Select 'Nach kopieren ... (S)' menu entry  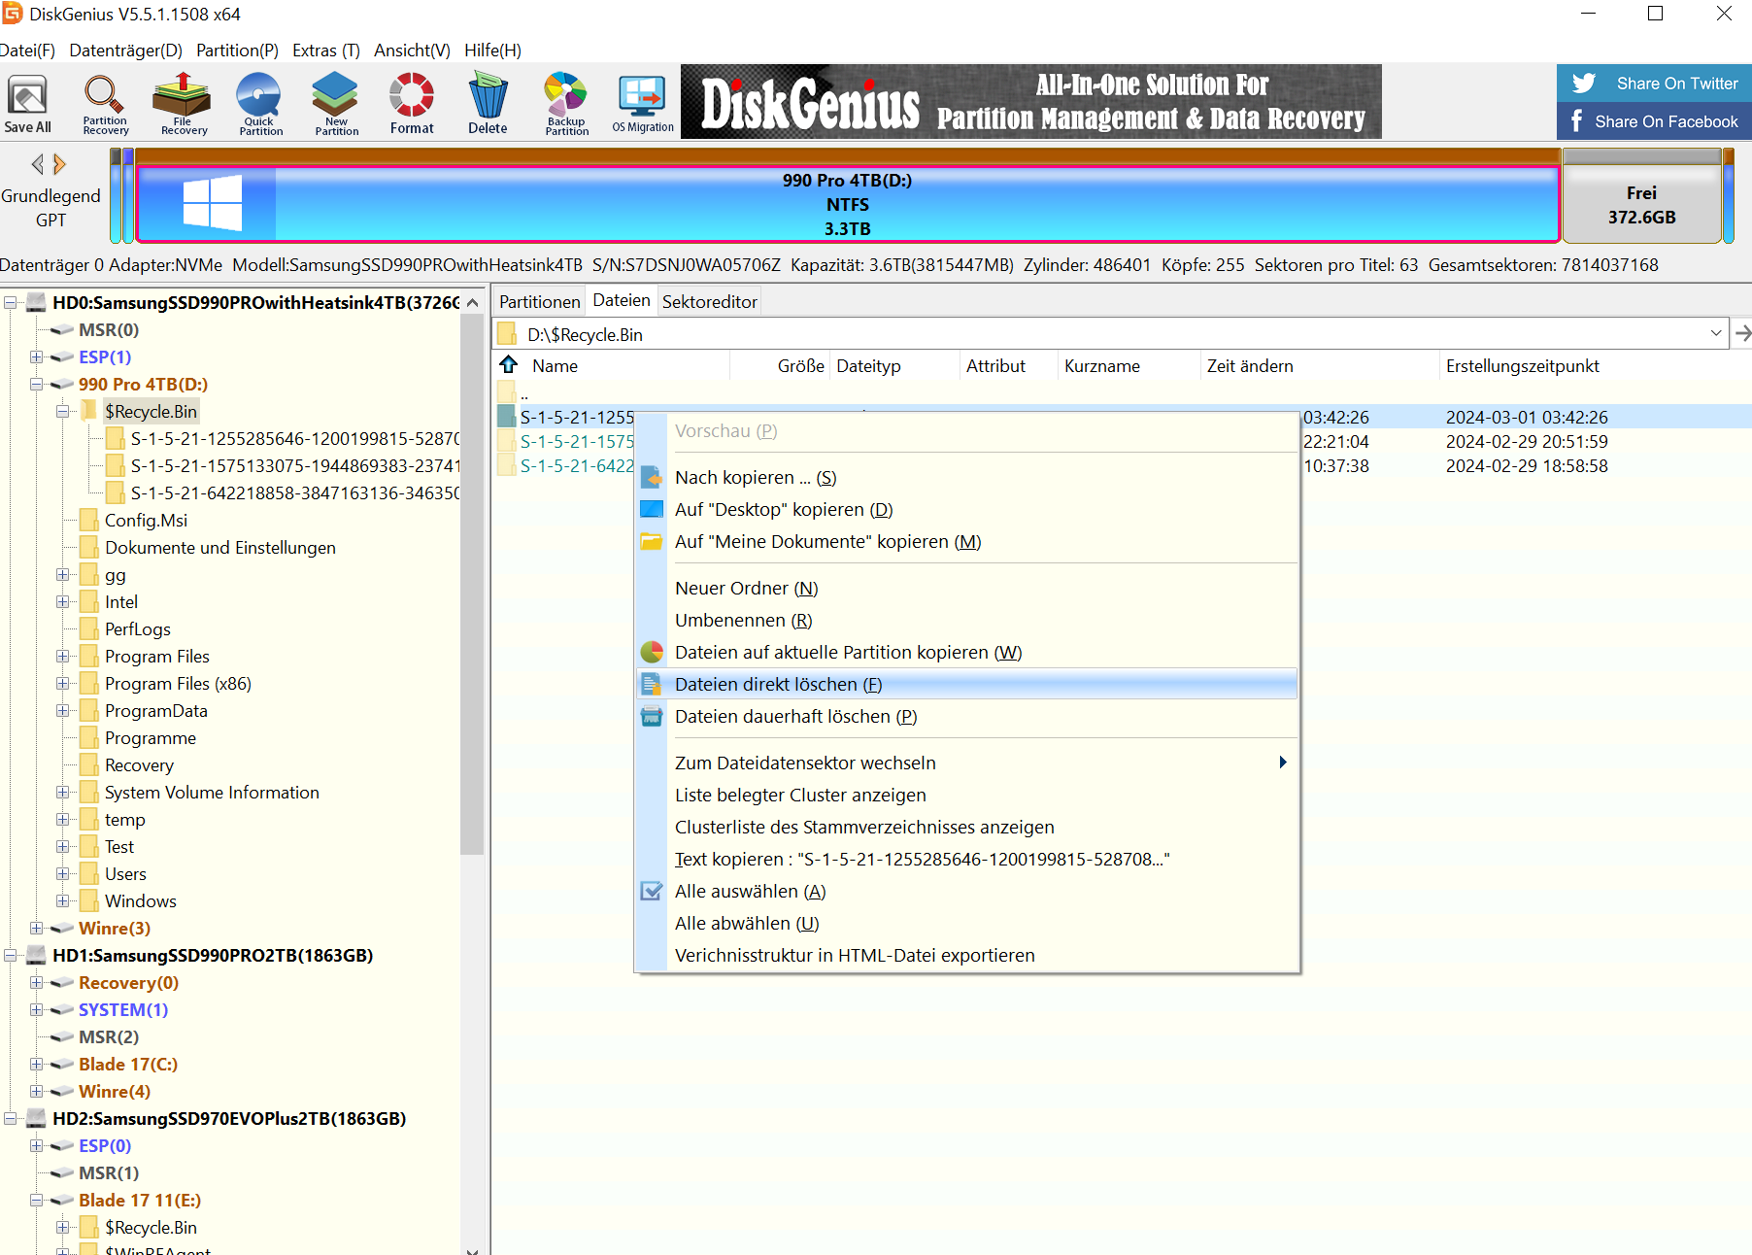pos(967,477)
